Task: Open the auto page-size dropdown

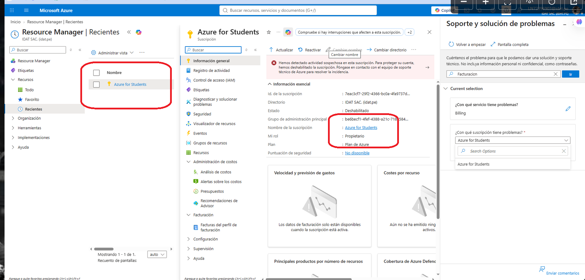Action: click(157, 255)
